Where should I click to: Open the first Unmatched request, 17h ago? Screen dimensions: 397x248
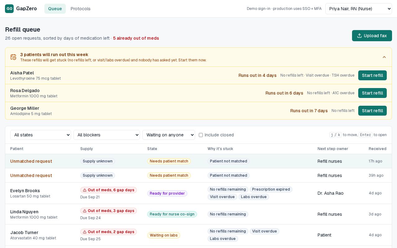pyautogui.click(x=198, y=161)
